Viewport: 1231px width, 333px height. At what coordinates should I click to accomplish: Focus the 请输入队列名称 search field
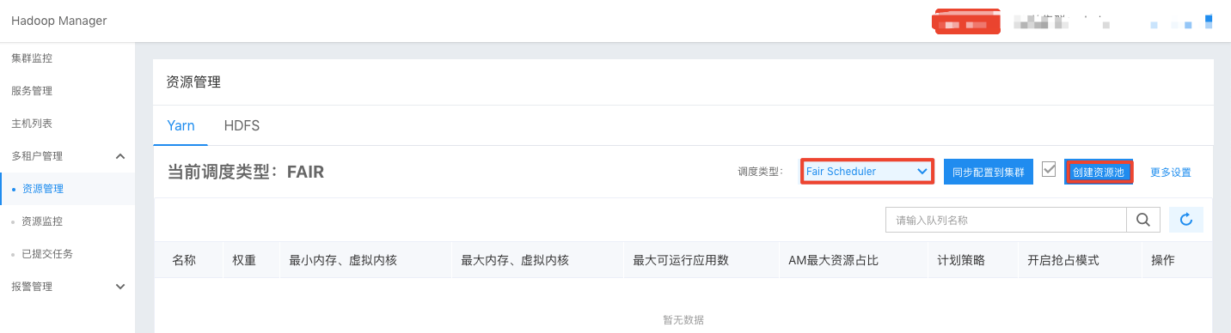point(1006,220)
